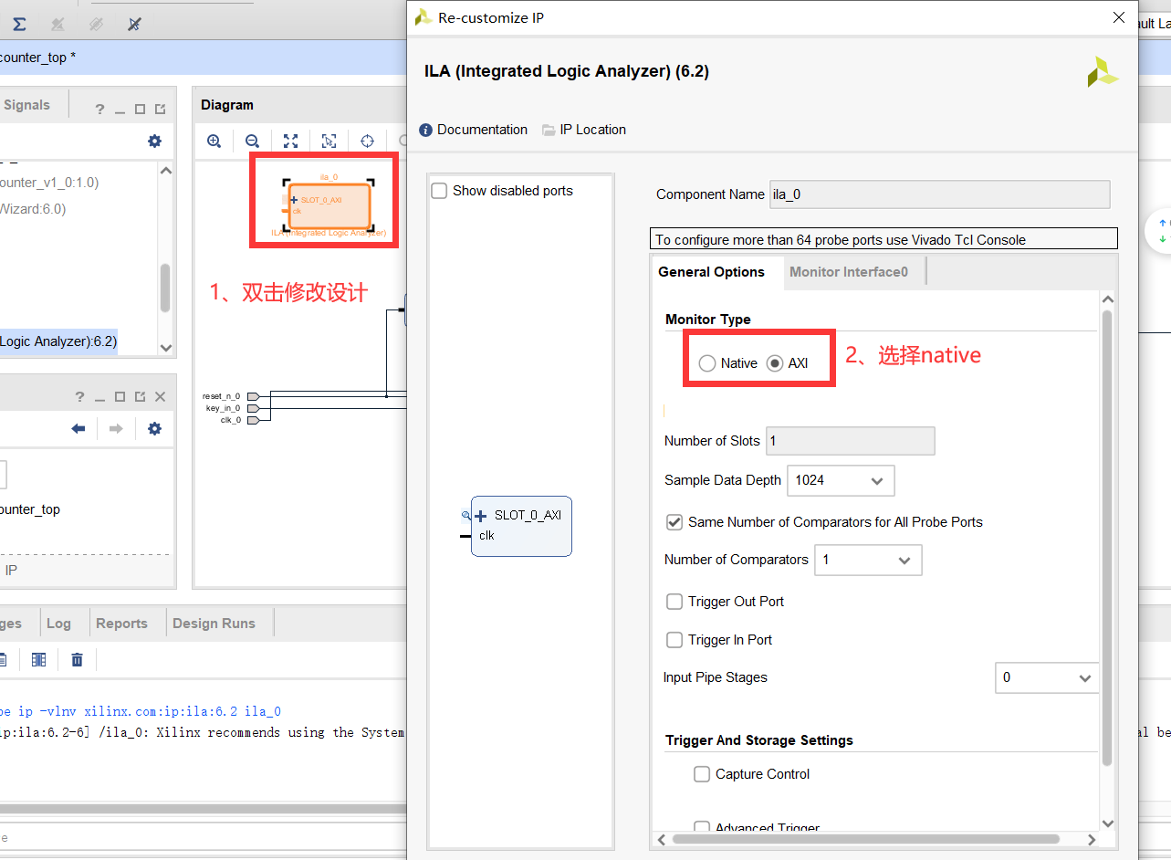Open the Sample Data Depth dropdown
The height and width of the screenshot is (860, 1171).
[x=841, y=480]
